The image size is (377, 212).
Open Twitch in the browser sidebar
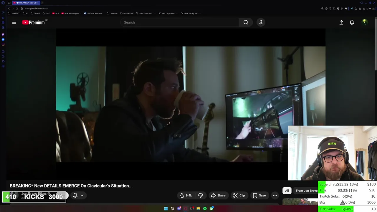[x=3, y=34]
